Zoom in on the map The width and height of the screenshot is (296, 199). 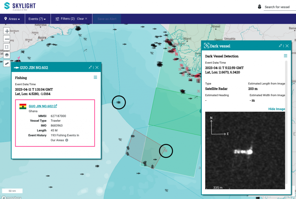point(6,31)
